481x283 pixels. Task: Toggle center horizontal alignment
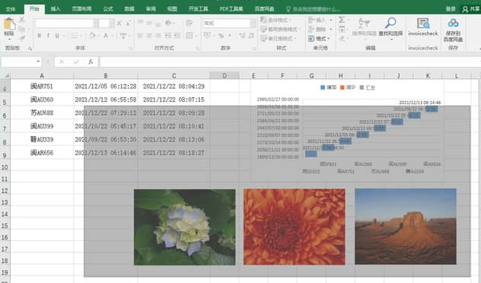(149, 36)
